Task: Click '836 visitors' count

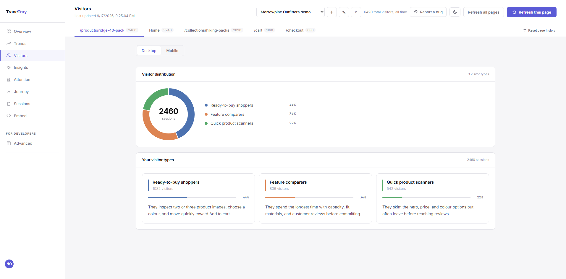Action: coord(279,189)
